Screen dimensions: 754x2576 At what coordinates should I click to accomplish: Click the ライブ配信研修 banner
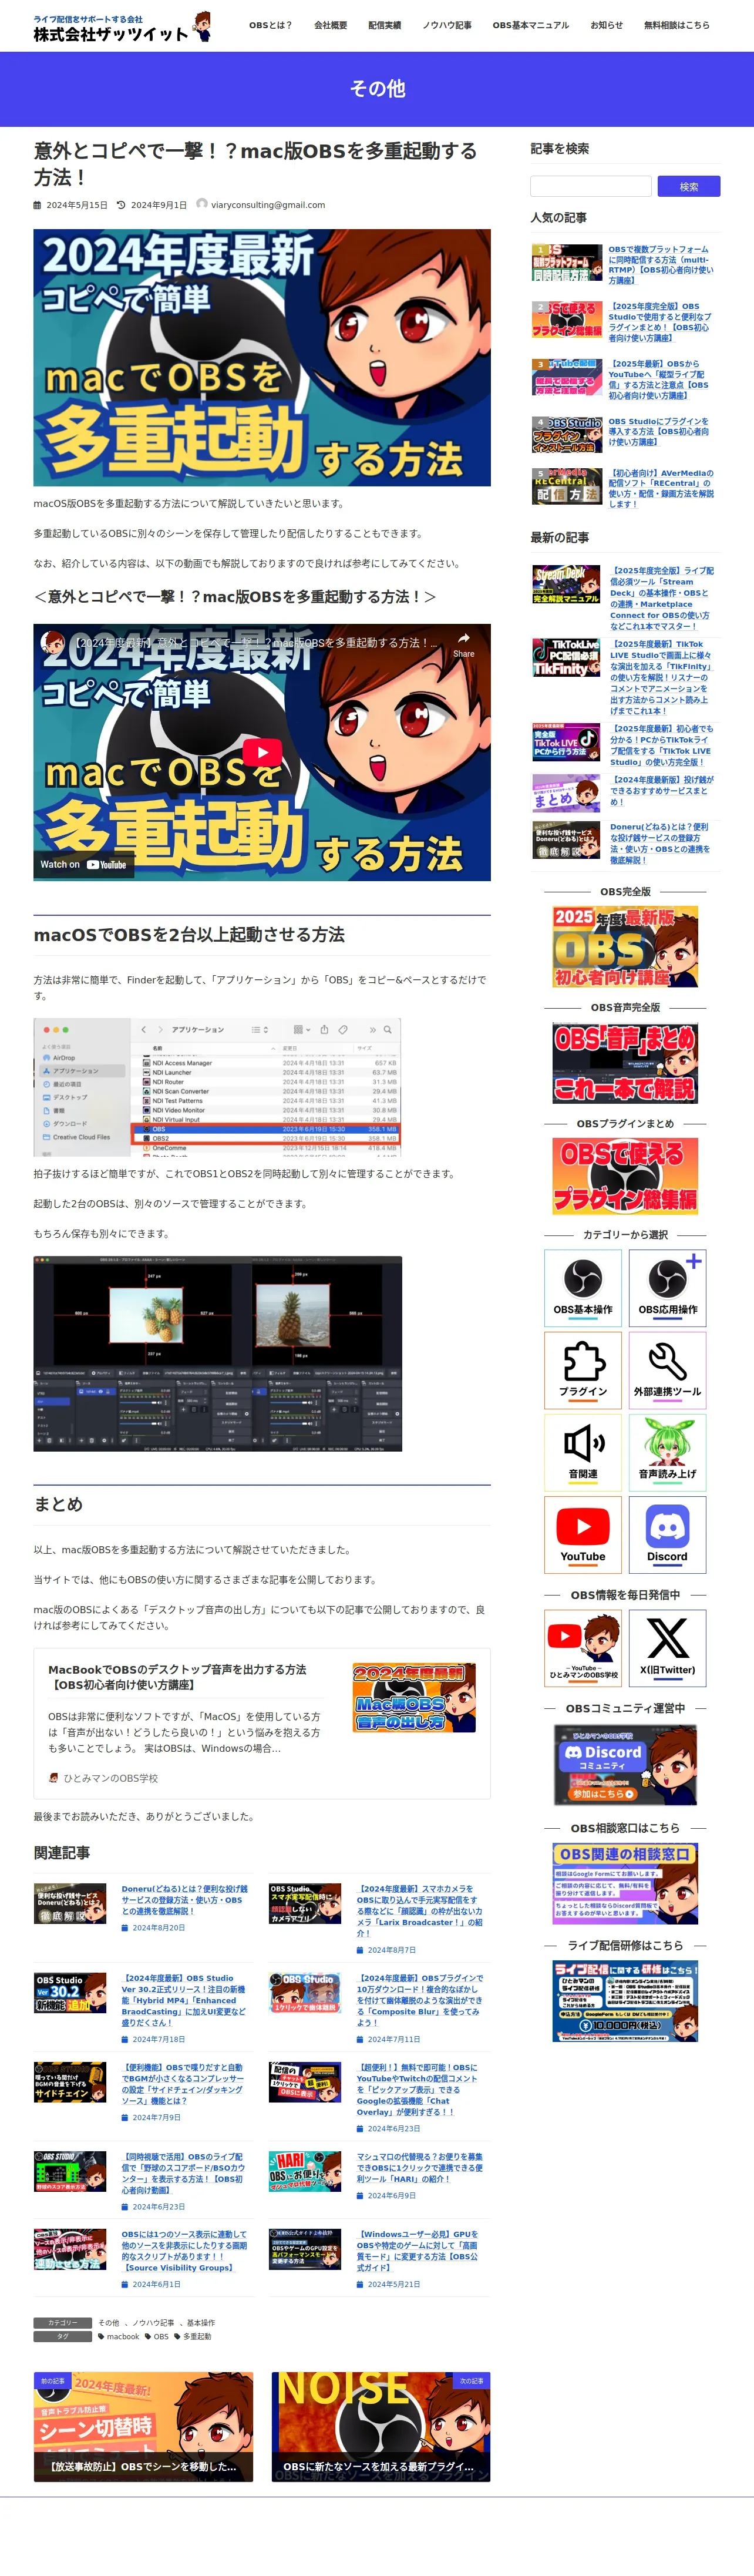click(625, 2001)
